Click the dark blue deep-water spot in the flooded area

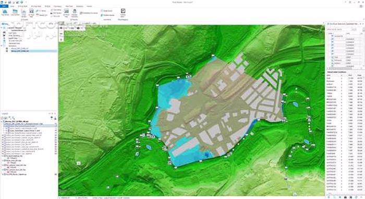click(206, 154)
